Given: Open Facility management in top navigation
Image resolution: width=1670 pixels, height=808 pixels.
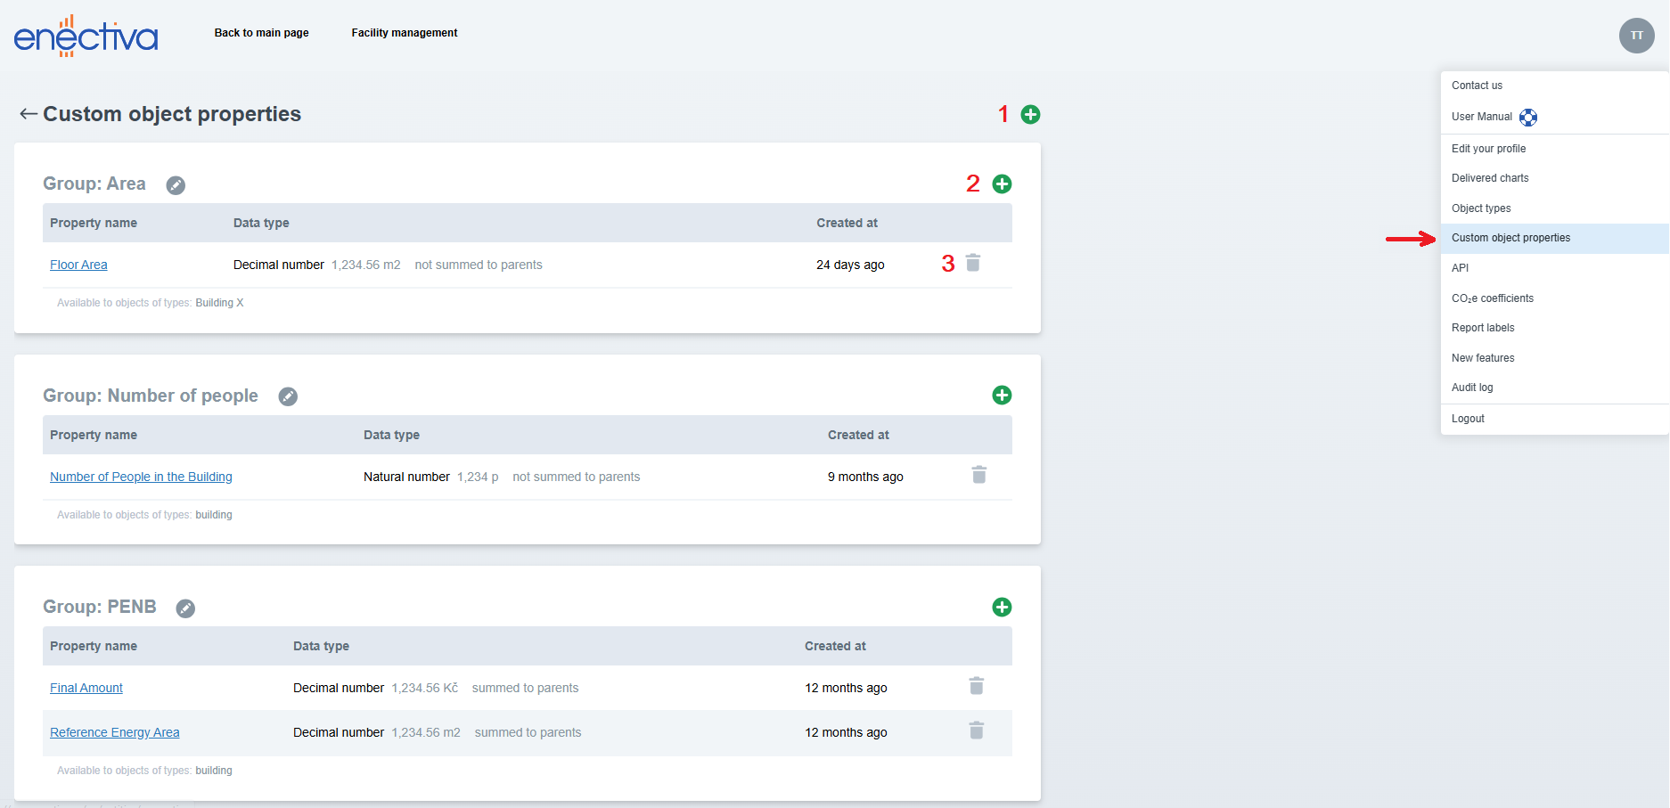Looking at the screenshot, I should pos(404,33).
